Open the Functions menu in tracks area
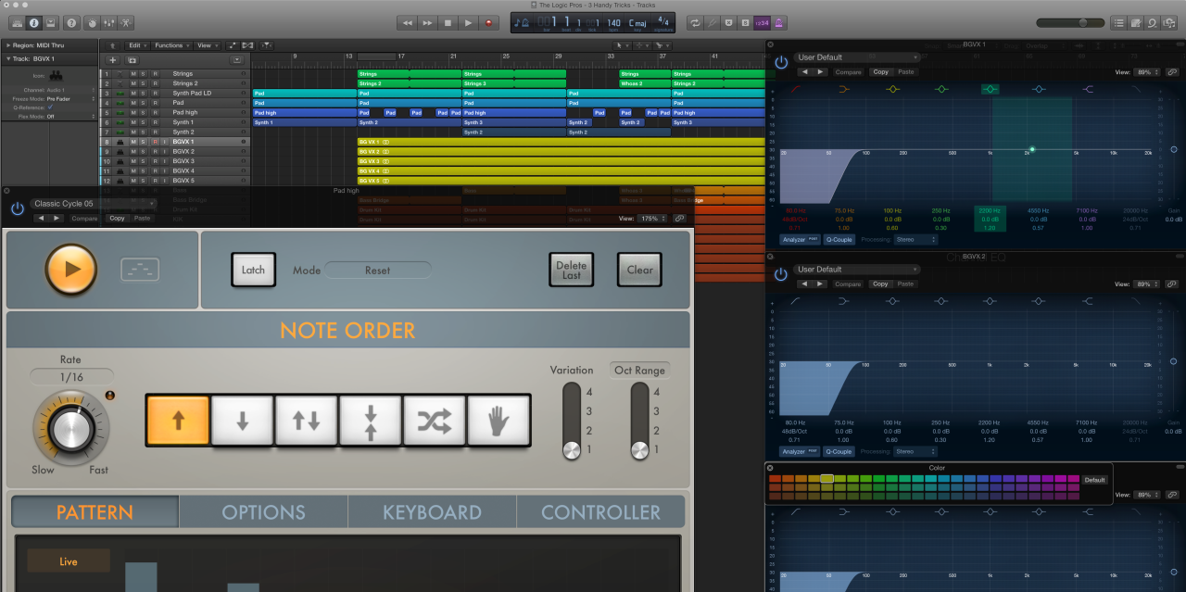This screenshot has width=1186, height=592. (x=171, y=44)
